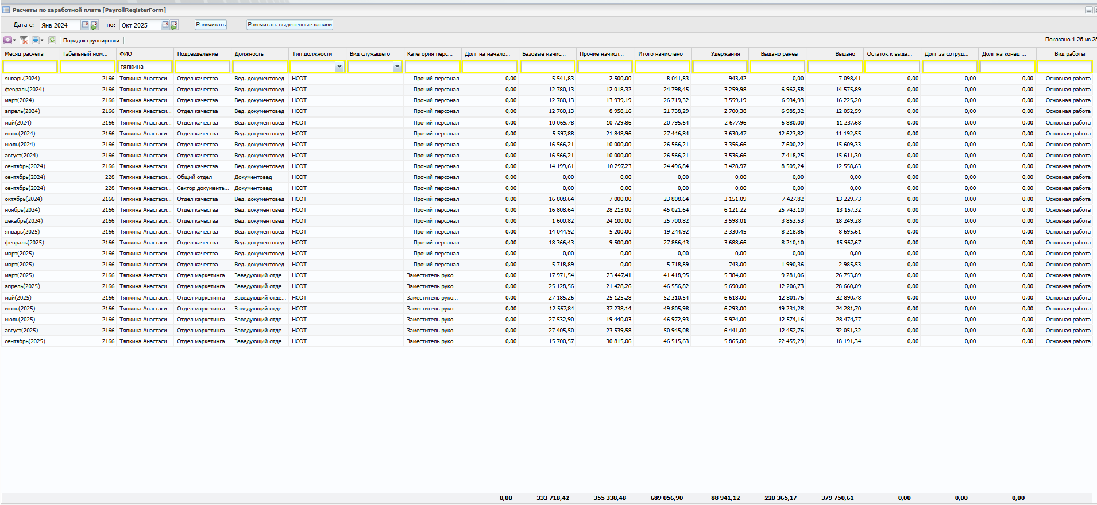Click the printer icon in the grid toolbar
Viewport: 1097px width, 505px height.
[x=36, y=40]
